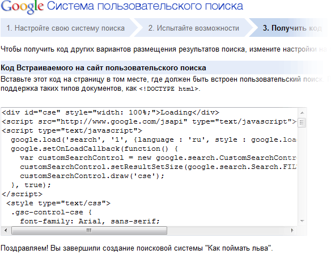Click the <!DOCTYPE html> inline code

click(169, 89)
